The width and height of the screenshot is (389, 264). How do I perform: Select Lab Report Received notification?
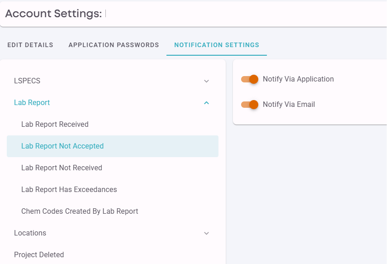tap(113, 124)
